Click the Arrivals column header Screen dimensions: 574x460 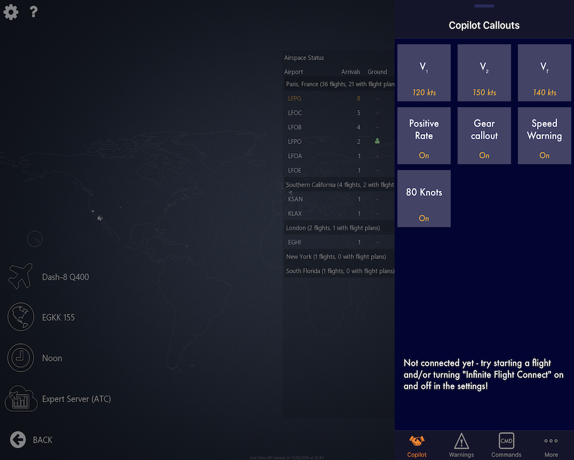pyautogui.click(x=351, y=72)
